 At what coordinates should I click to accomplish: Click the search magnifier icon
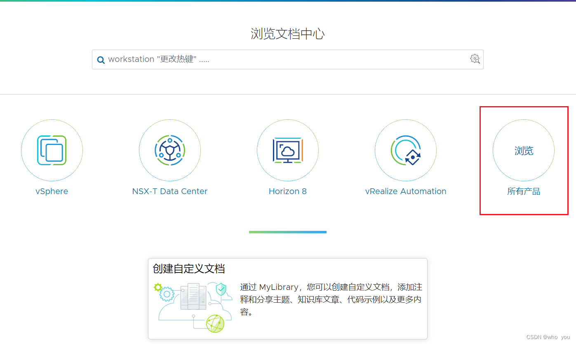(x=101, y=60)
